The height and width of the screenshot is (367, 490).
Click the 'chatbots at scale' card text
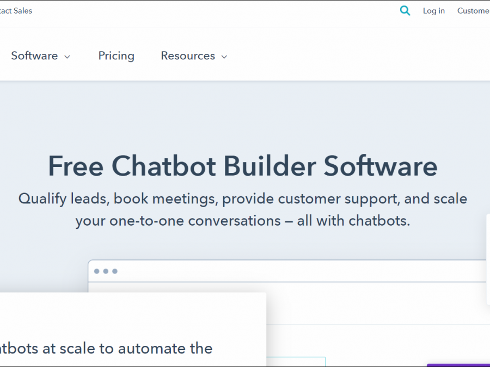pos(106,348)
